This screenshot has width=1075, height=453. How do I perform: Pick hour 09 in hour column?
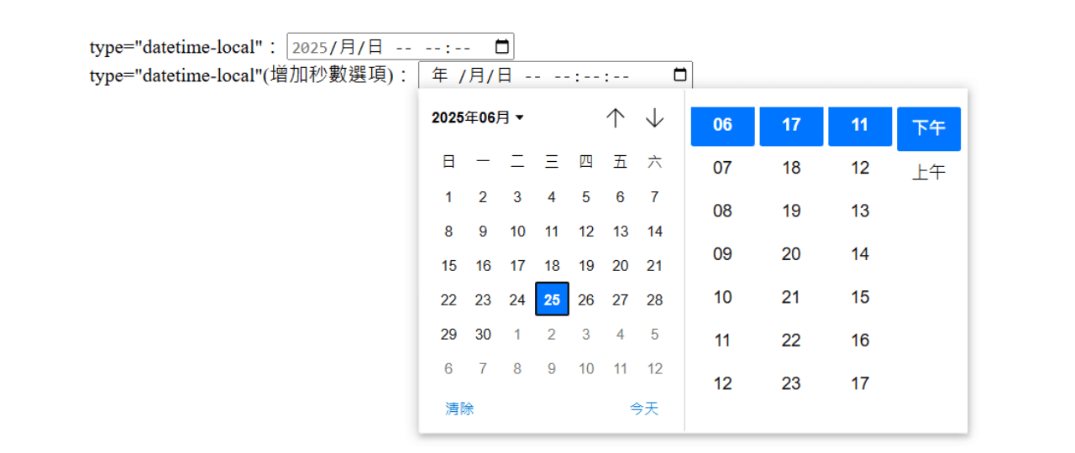(x=722, y=253)
